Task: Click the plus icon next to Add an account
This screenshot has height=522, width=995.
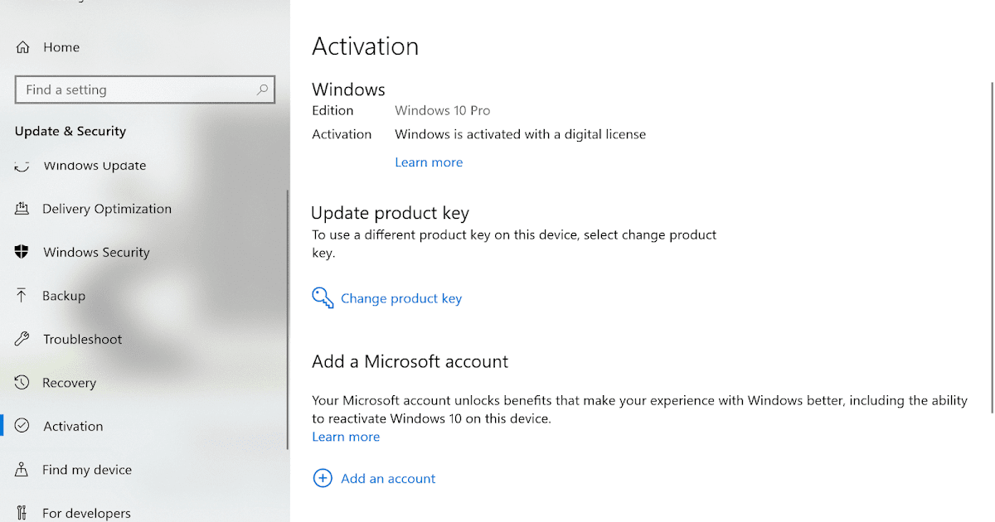Action: coord(323,478)
